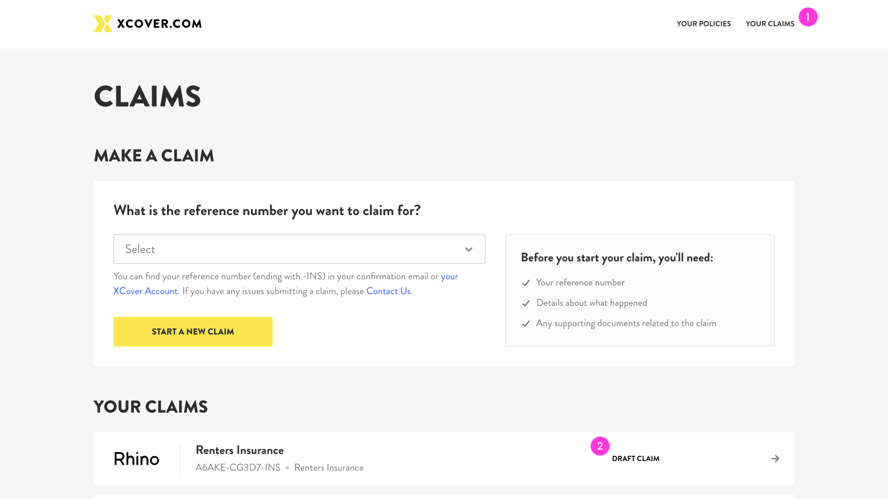Image resolution: width=888 pixels, height=499 pixels.
Task: Click the "Before you start your claim" heading
Action: (617, 257)
